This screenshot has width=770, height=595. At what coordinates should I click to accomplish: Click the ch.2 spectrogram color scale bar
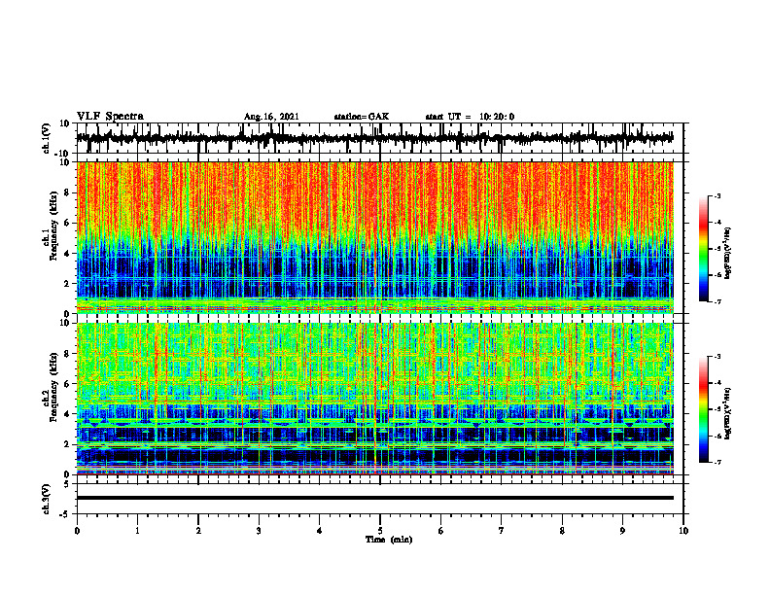click(703, 409)
